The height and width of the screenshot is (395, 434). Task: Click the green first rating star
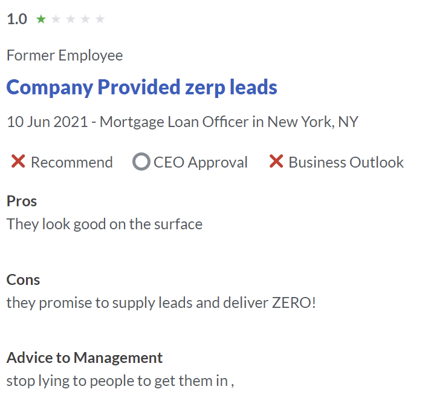coord(41,19)
